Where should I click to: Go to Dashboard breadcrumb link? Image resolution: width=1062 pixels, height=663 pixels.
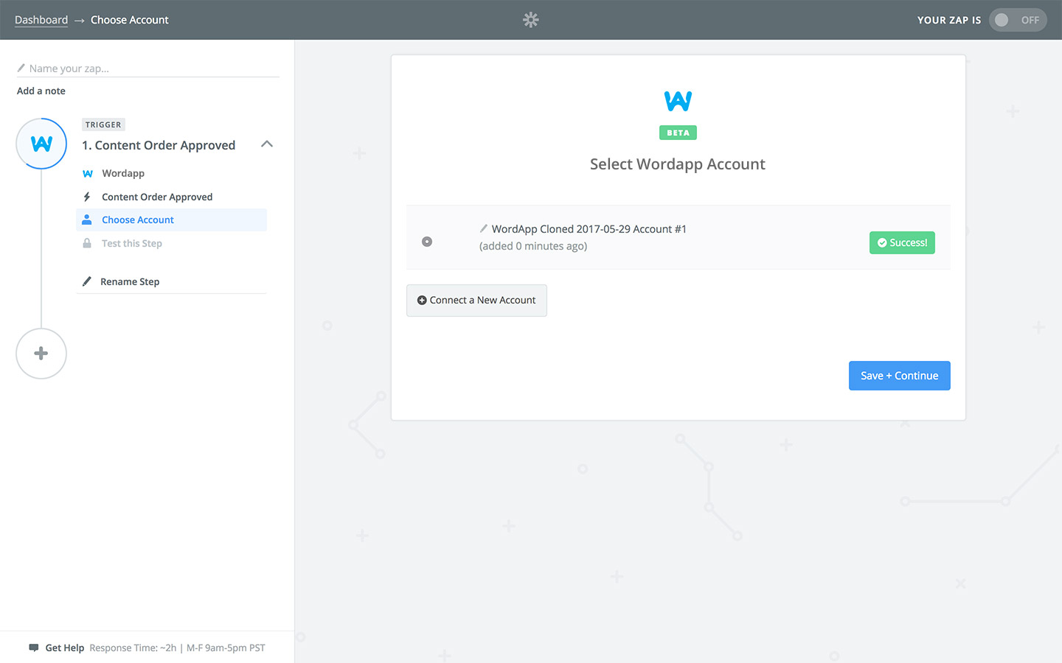point(41,20)
